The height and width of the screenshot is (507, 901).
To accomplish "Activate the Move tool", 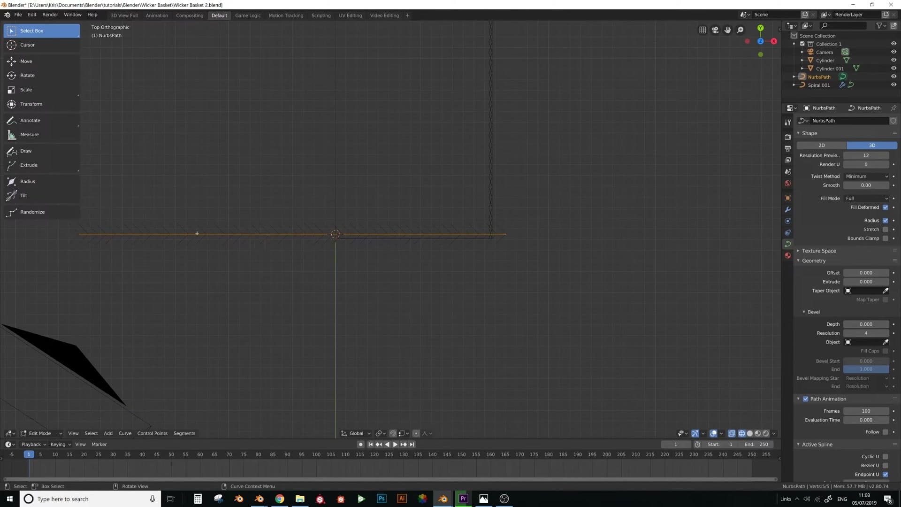I will pyautogui.click(x=42, y=61).
